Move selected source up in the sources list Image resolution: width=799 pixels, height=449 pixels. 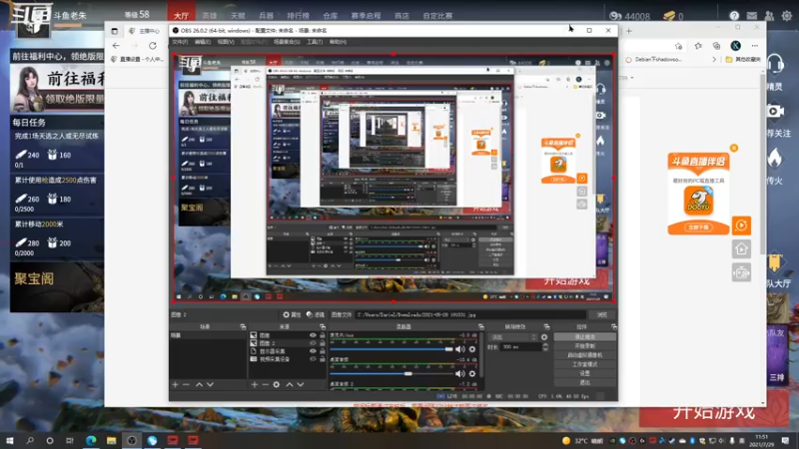click(x=289, y=385)
